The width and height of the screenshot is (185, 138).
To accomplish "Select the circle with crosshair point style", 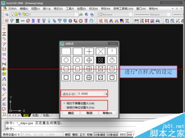I will [x=89, y=60].
